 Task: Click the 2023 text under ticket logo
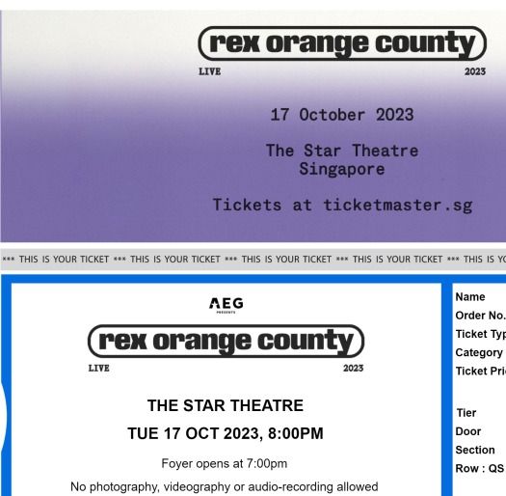coord(354,368)
